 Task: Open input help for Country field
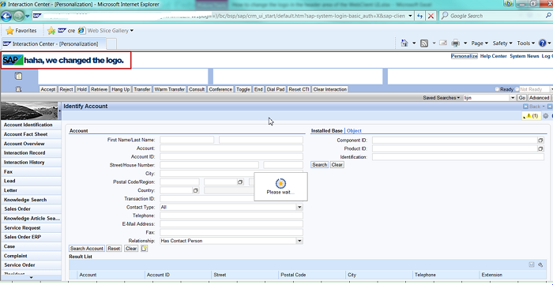(x=196, y=190)
